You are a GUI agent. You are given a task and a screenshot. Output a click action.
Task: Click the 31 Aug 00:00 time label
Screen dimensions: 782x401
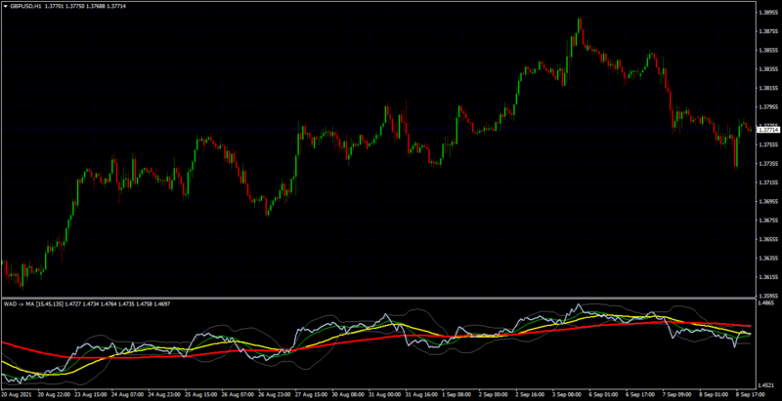click(x=386, y=393)
